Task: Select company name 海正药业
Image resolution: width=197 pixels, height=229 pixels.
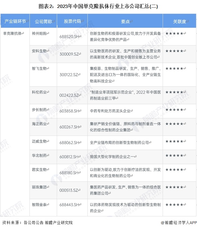Action: [x=39, y=124]
